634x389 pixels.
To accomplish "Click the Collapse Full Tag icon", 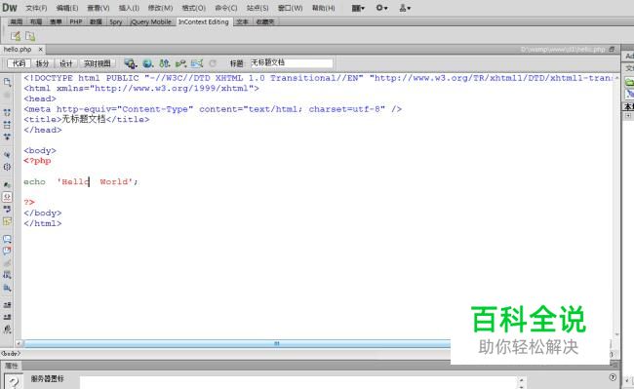I will [7, 113].
